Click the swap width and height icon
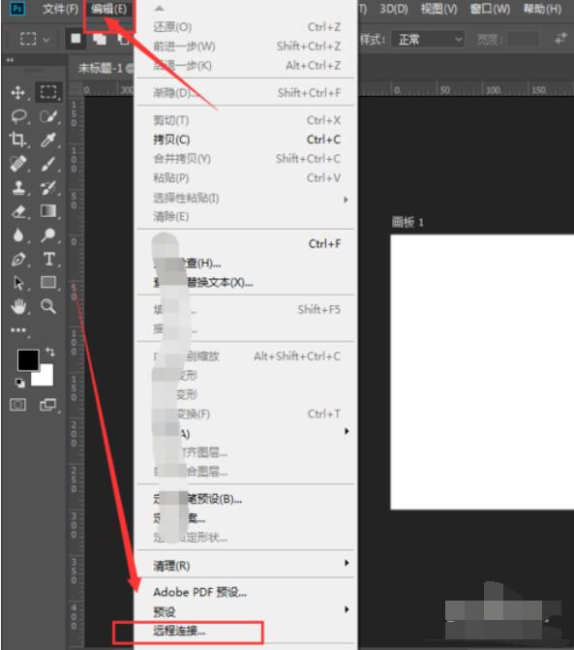 tap(561, 39)
